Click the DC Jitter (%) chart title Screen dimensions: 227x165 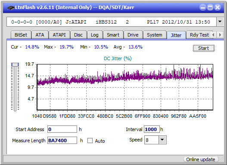coord(118,58)
